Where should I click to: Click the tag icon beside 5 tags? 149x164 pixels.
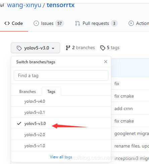[103, 48]
